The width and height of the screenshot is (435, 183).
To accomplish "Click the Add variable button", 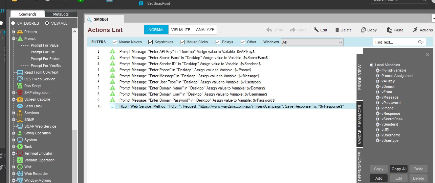I will (x=379, y=178).
